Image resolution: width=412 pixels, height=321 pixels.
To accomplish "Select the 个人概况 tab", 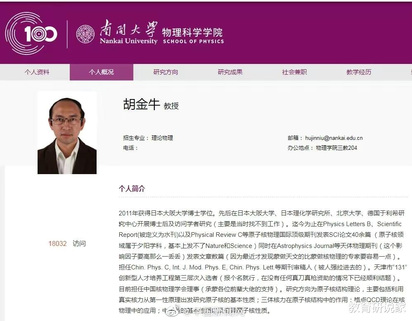I will click(102, 72).
